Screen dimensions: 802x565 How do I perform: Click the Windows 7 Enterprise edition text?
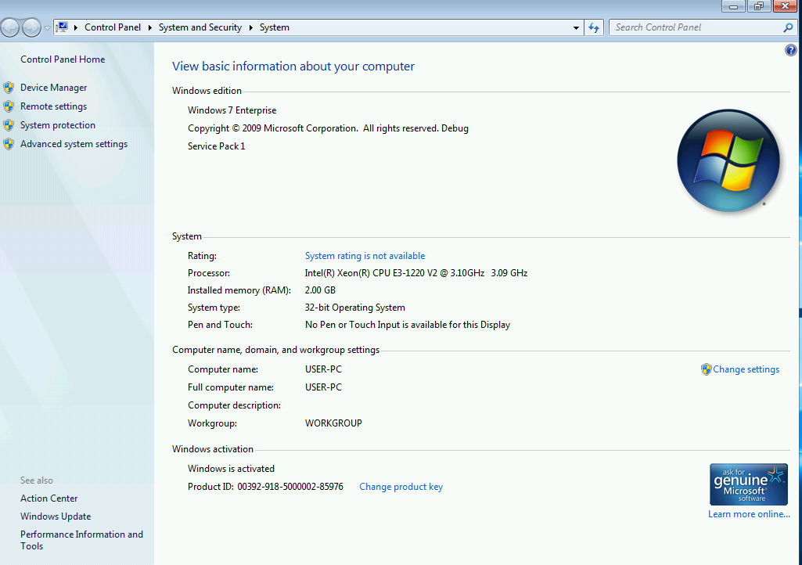pos(232,110)
